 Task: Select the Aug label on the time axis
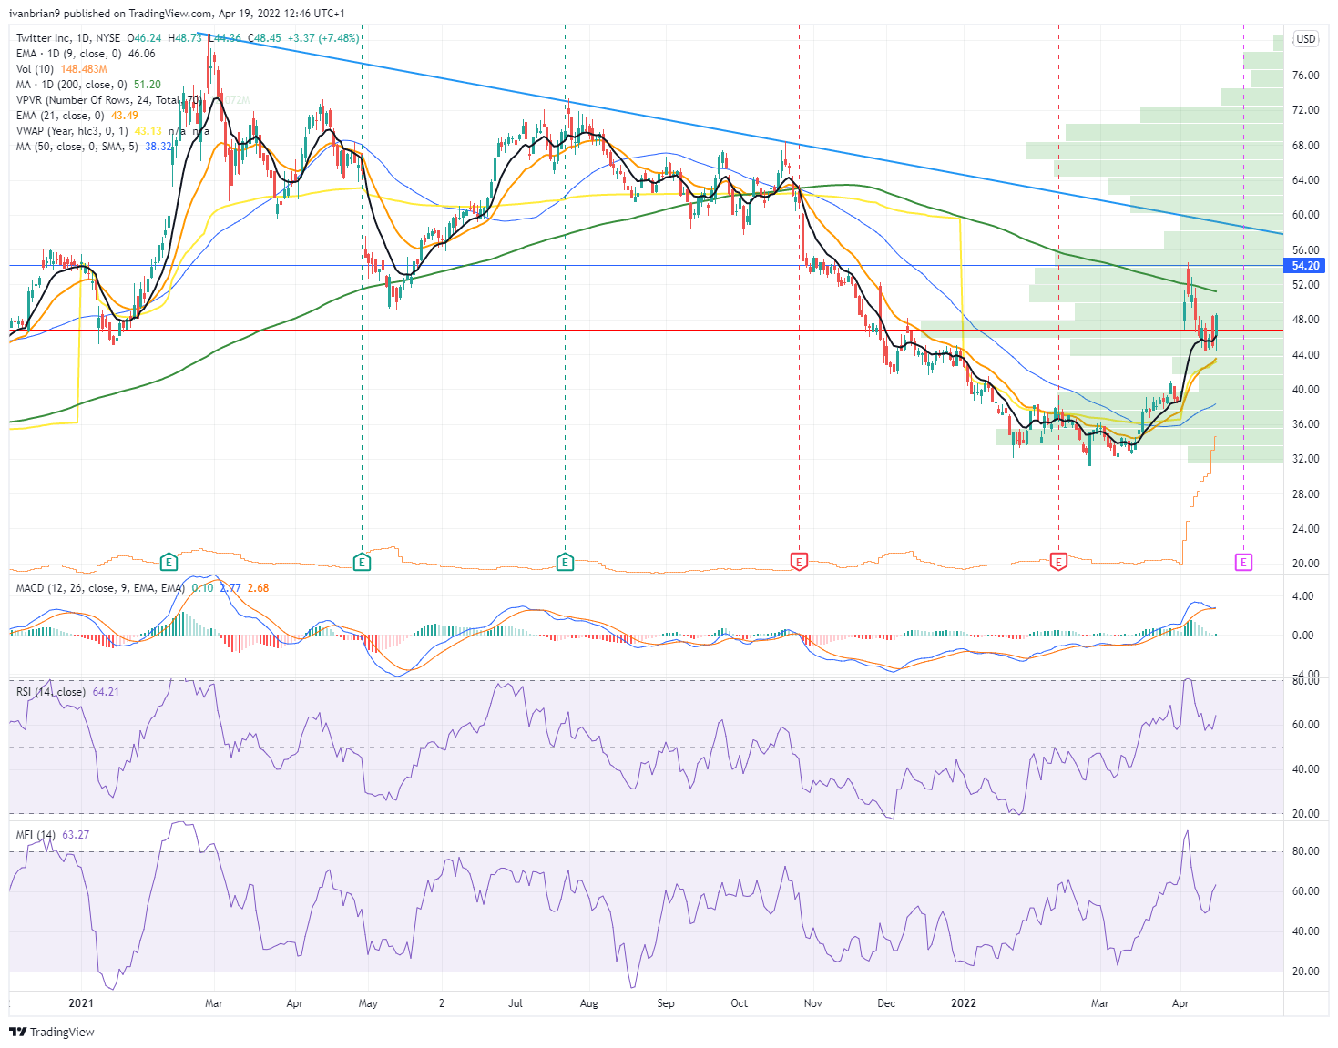click(588, 1003)
